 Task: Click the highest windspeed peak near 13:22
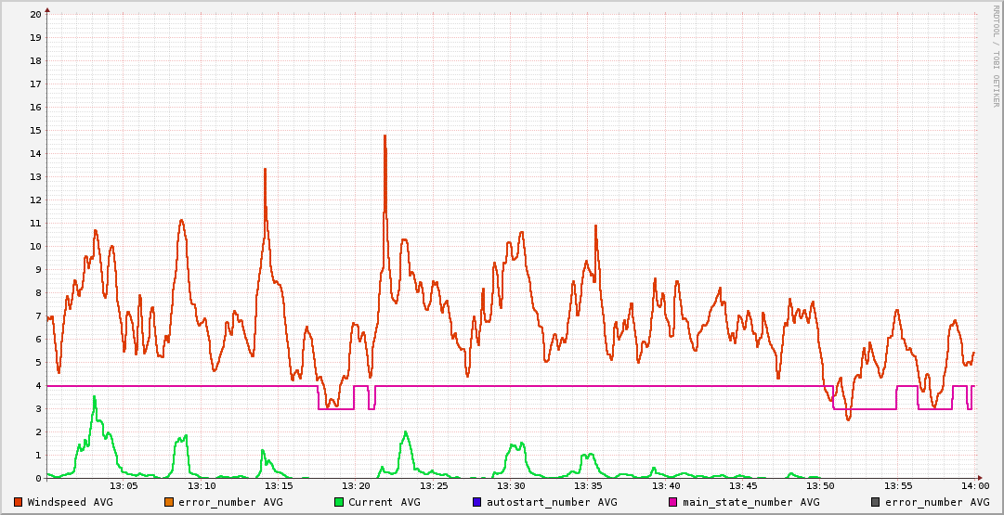point(385,136)
